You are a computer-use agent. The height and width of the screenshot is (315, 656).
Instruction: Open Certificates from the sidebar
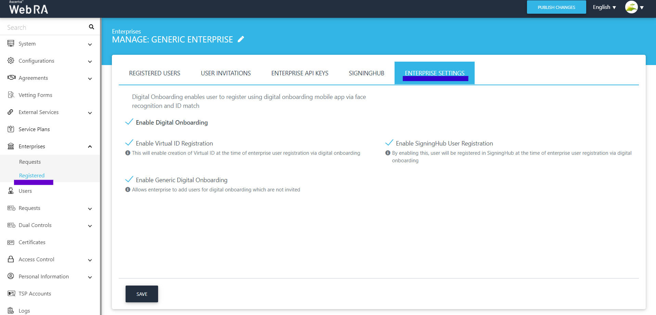[32, 242]
